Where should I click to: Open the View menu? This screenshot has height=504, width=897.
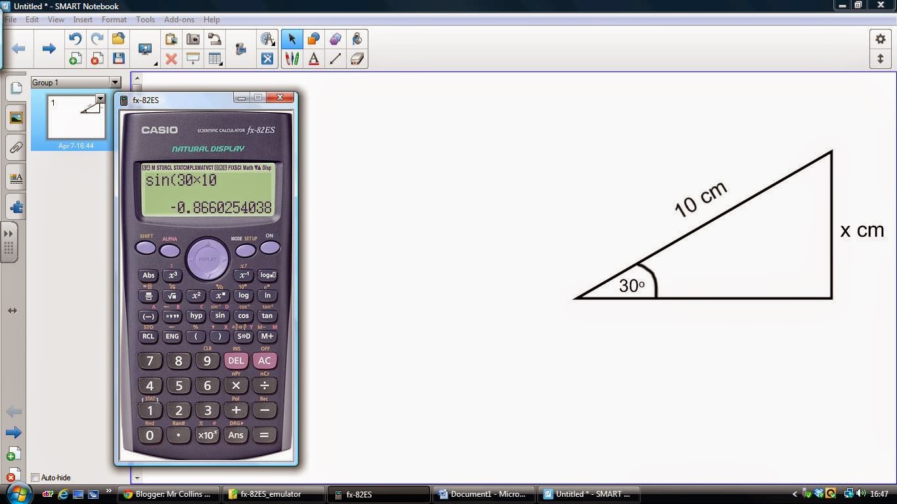click(x=56, y=20)
